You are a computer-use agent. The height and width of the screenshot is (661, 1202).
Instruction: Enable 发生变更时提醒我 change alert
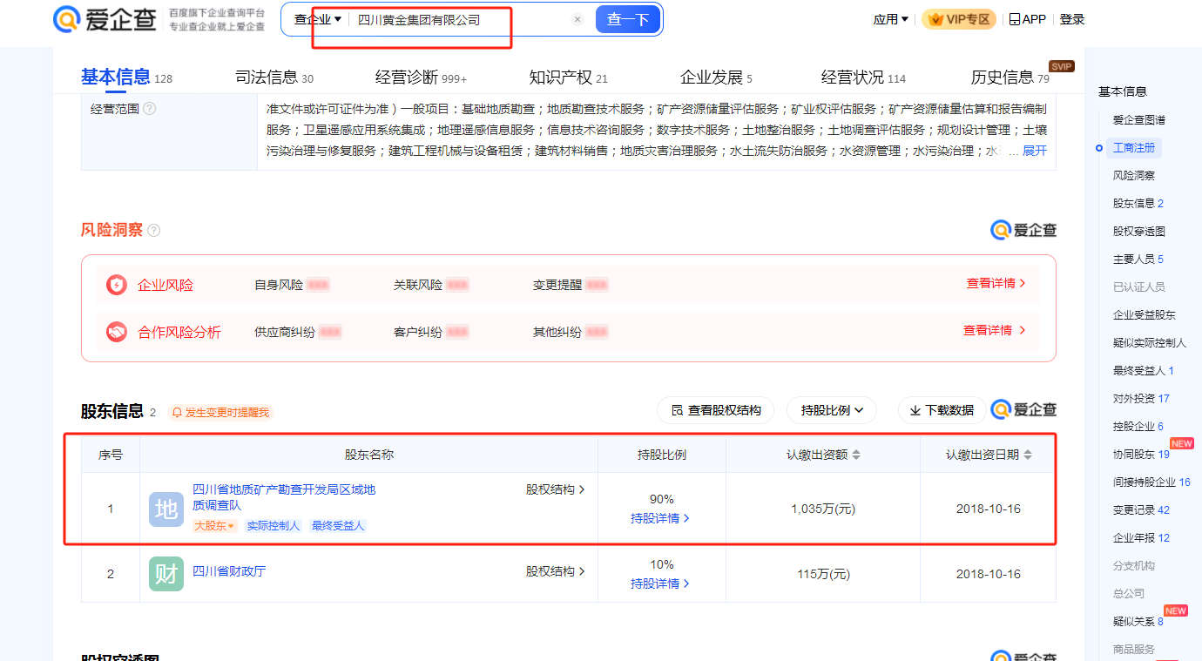[x=220, y=412]
